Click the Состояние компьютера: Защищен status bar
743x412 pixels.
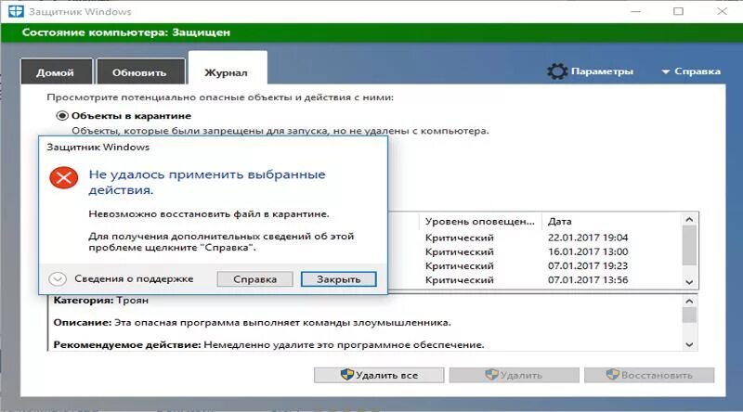tap(371, 32)
